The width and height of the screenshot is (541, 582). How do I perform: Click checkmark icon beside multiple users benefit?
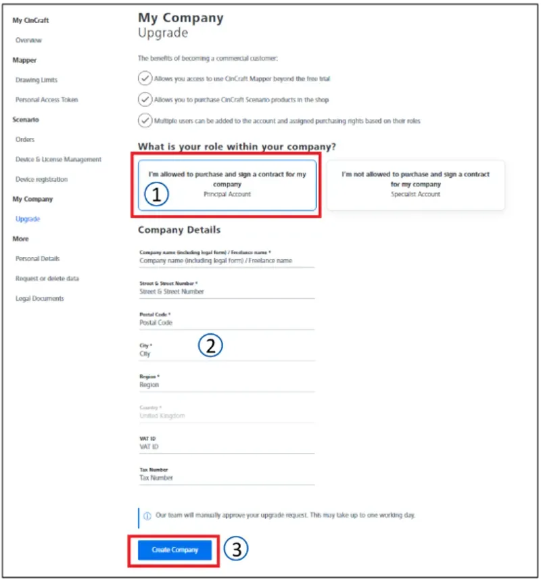pos(145,120)
